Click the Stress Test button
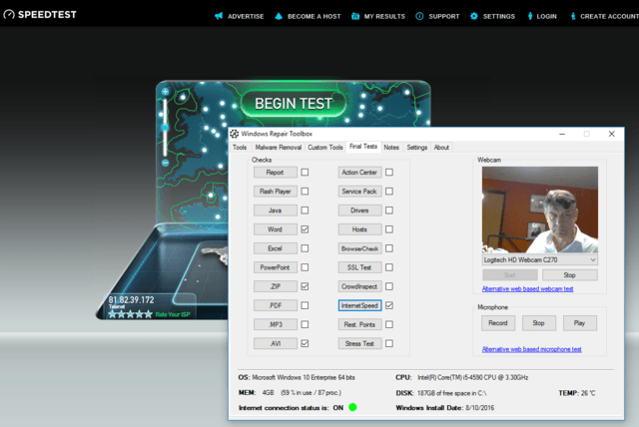 click(359, 343)
